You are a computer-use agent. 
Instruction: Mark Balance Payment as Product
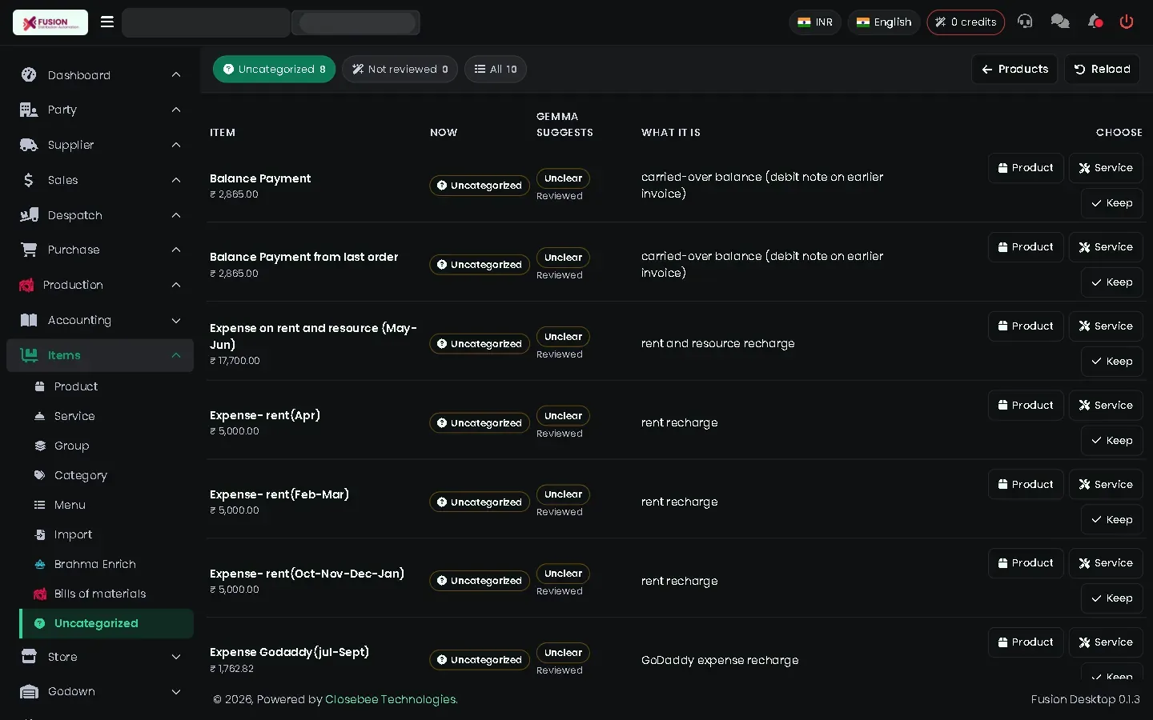[x=1026, y=168]
